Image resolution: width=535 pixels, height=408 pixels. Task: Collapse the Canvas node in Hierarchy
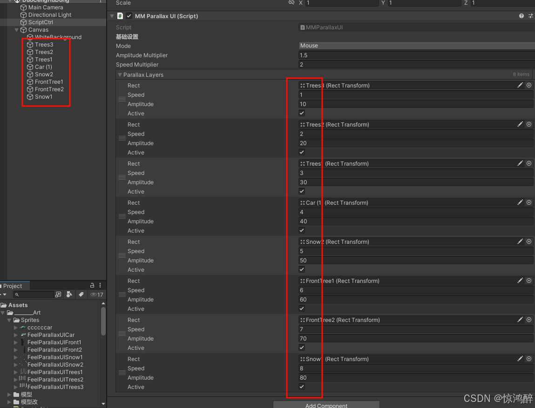pos(16,30)
